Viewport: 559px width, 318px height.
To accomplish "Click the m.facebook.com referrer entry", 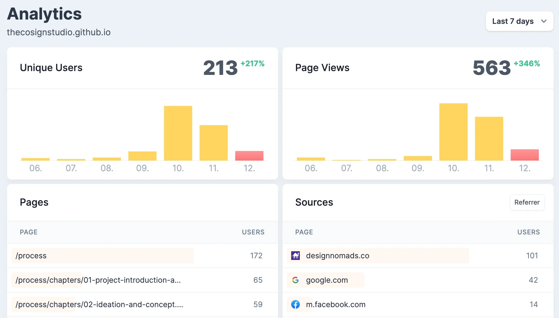I will 335,304.
